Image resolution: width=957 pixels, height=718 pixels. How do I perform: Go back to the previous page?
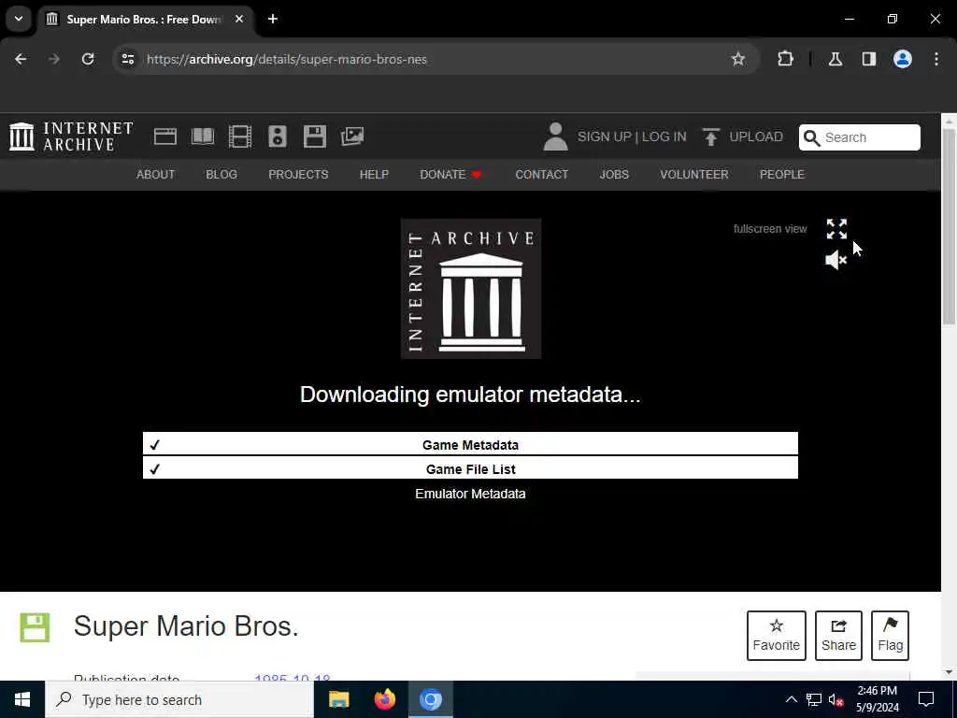pyautogui.click(x=21, y=59)
